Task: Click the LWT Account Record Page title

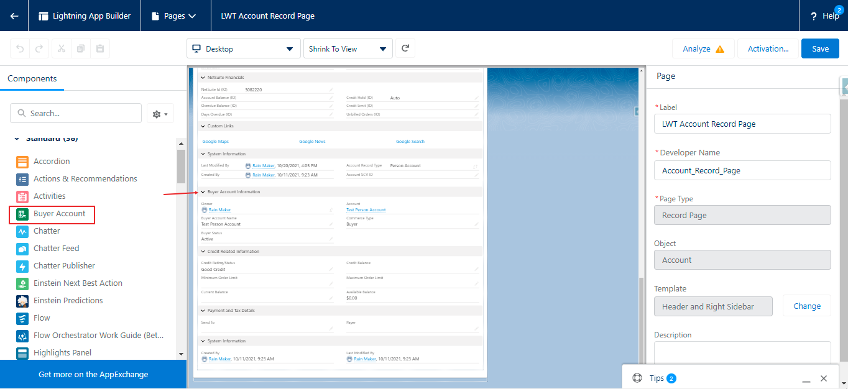Action: coord(268,16)
